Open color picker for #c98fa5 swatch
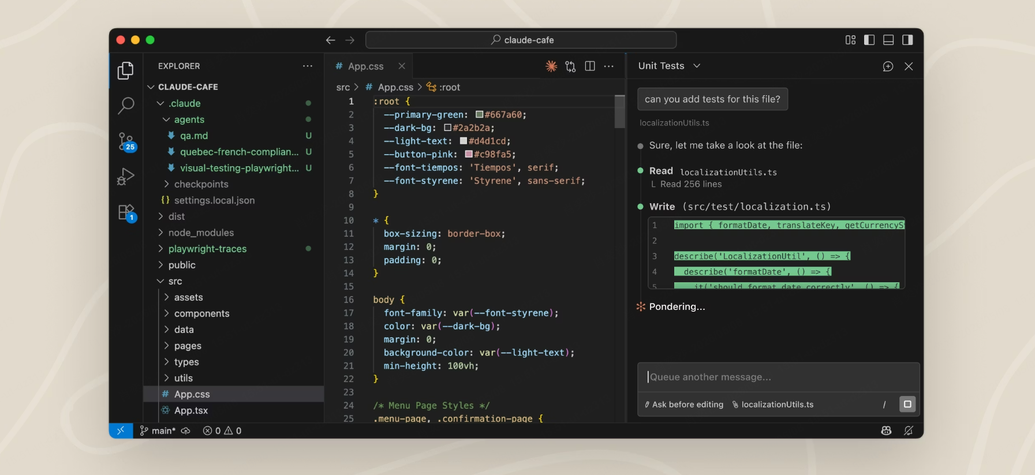 point(469,154)
